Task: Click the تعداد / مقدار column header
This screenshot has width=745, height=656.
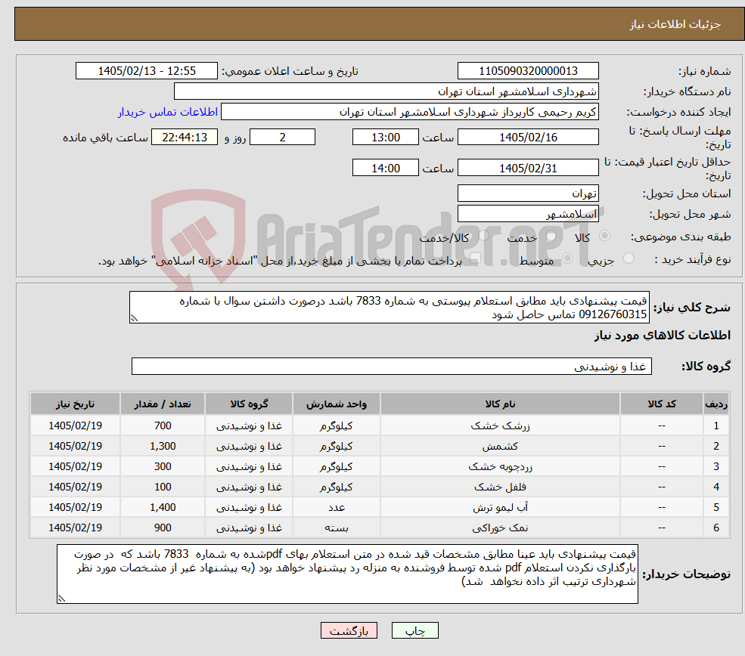Action: coord(163,404)
